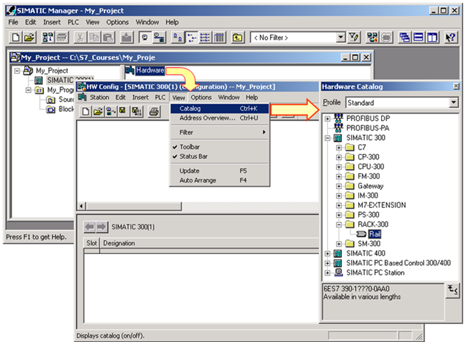Collapse SIMATIC 300 catalog node
The height and width of the screenshot is (342, 466).
pyautogui.click(x=327, y=138)
